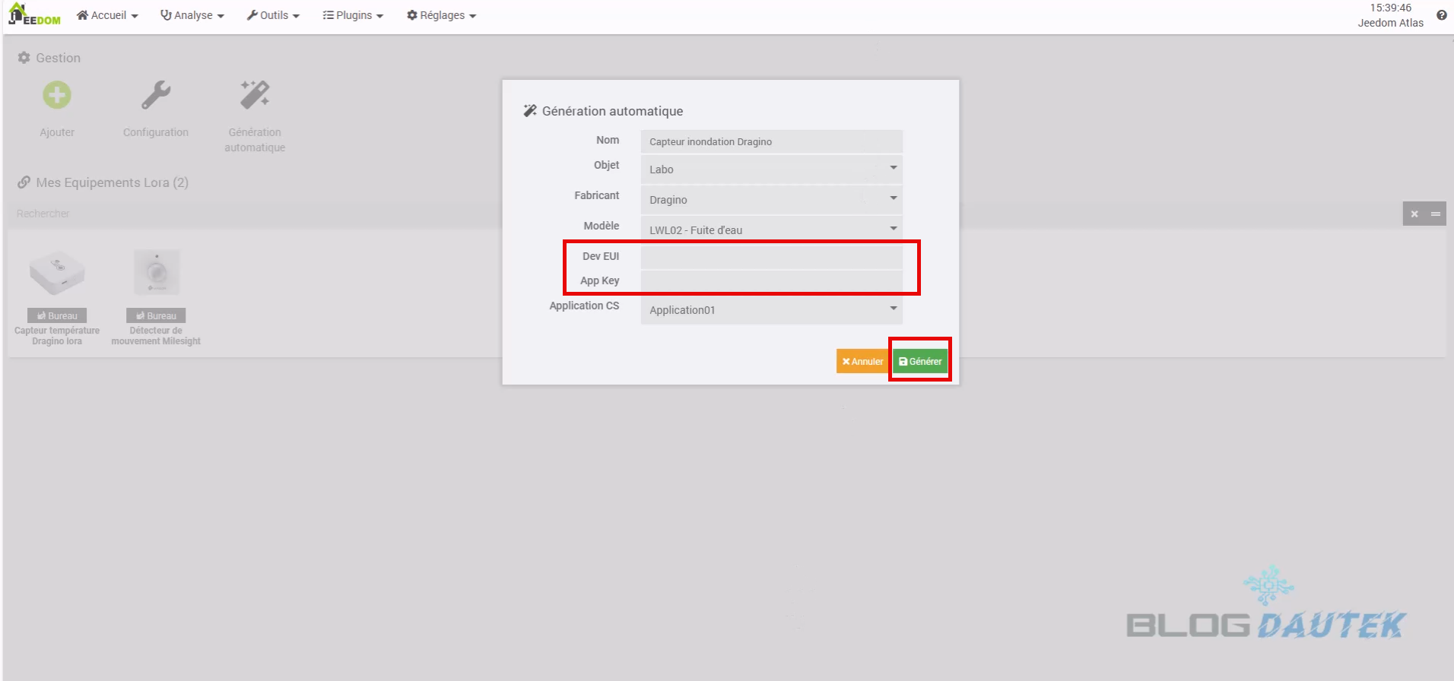Click the Génération automatique magic wand icon
This screenshot has height=681, width=1454.
pyautogui.click(x=255, y=96)
